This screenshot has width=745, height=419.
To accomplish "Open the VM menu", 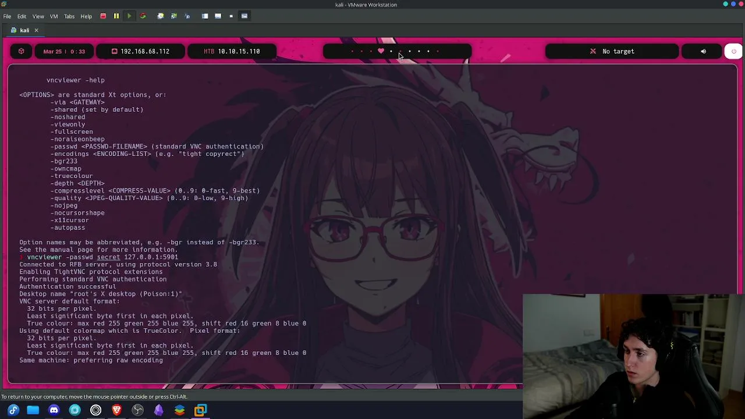I will point(54,16).
